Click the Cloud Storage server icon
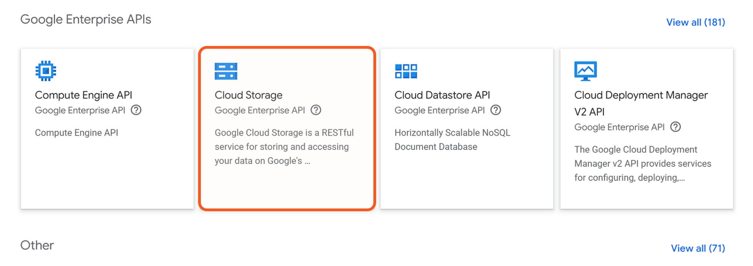The height and width of the screenshot is (266, 753). point(226,71)
